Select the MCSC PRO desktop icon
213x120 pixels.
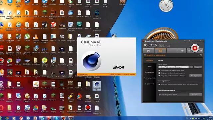44,26
